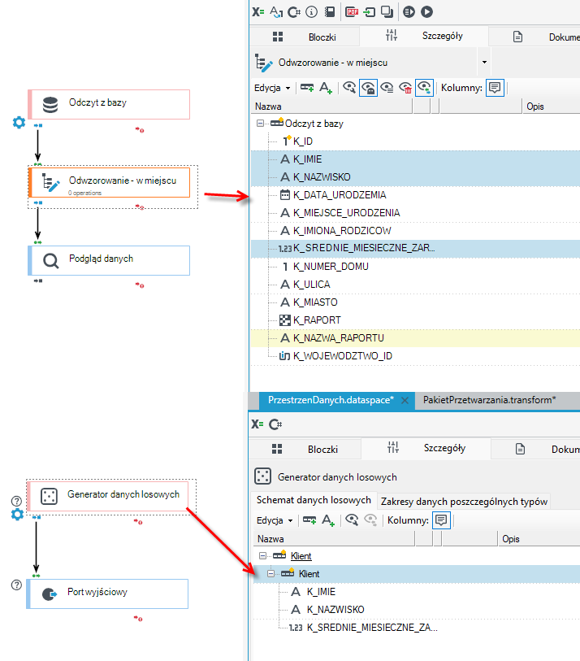580x661 pixels.
Task: Select the K_NUMER_DOMU field row
Action: (x=415, y=267)
